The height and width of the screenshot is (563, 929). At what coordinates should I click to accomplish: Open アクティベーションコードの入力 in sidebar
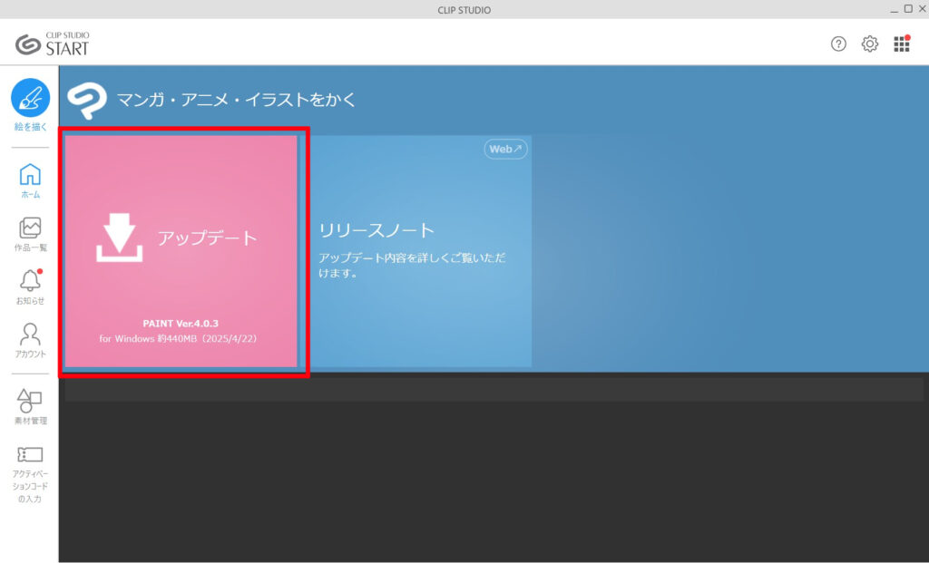pos(30,475)
